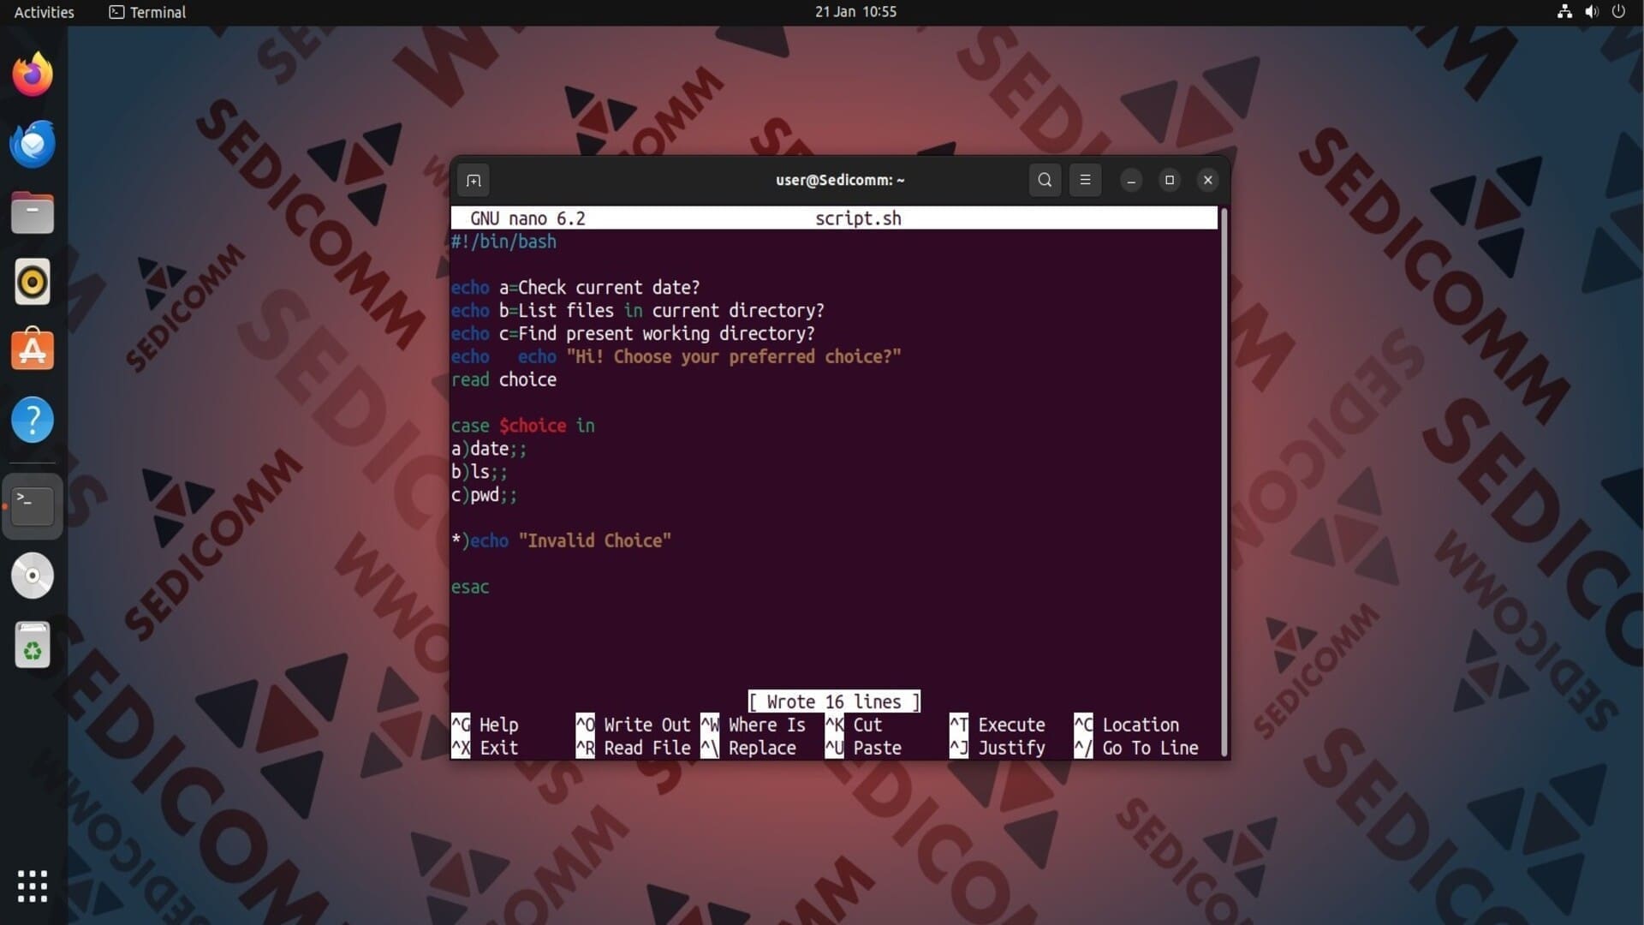Open Thunderbird mail from the dock
Viewport: 1644px width, 925px height.
[33, 144]
